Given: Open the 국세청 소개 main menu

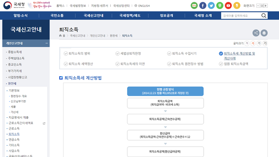Looking at the screenshot, I should point(203,15).
